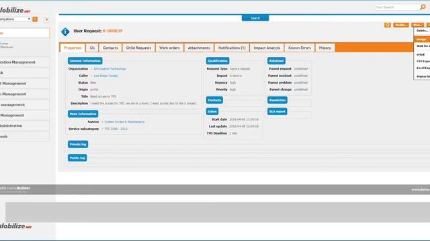Open the History tab
Image resolution: width=430 pixels, height=241 pixels.
click(325, 48)
